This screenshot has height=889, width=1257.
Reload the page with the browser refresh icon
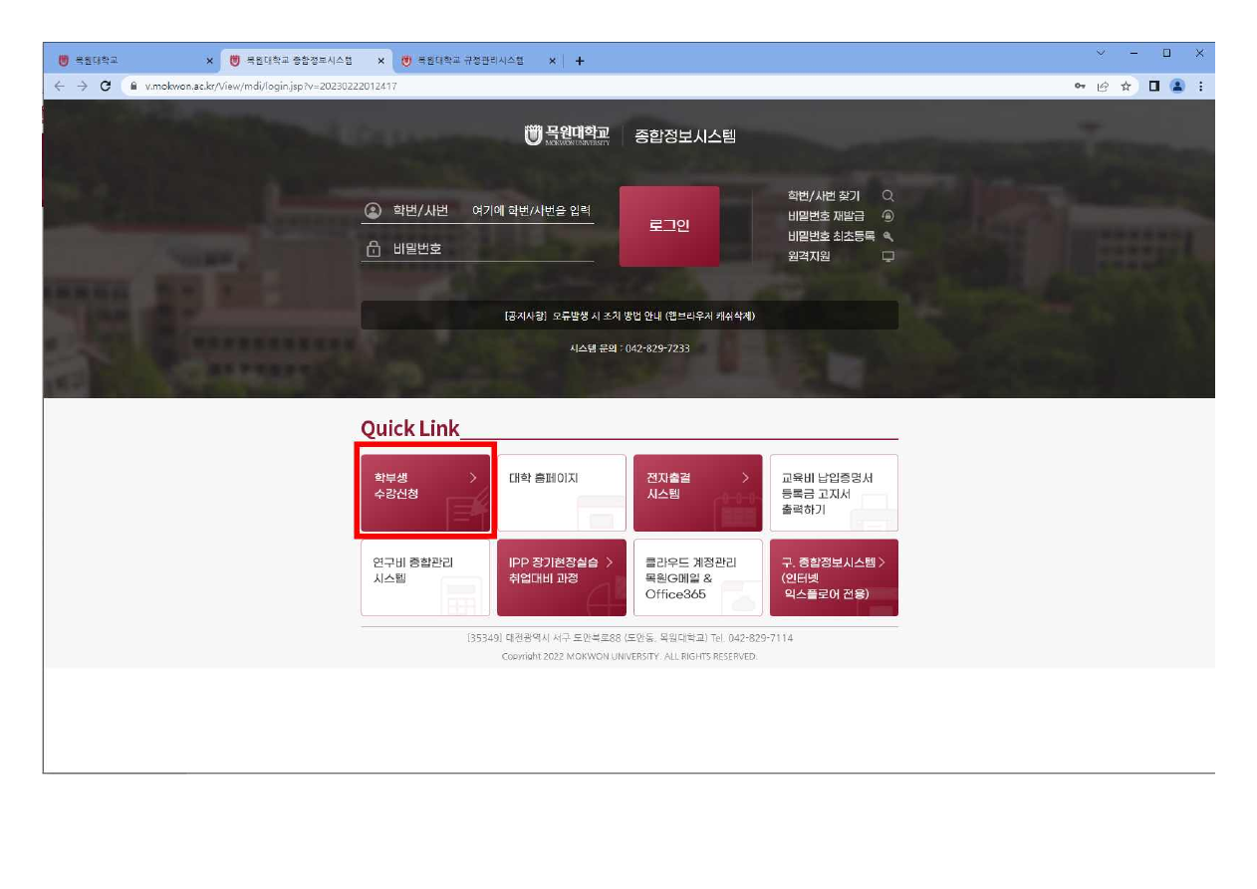[106, 87]
